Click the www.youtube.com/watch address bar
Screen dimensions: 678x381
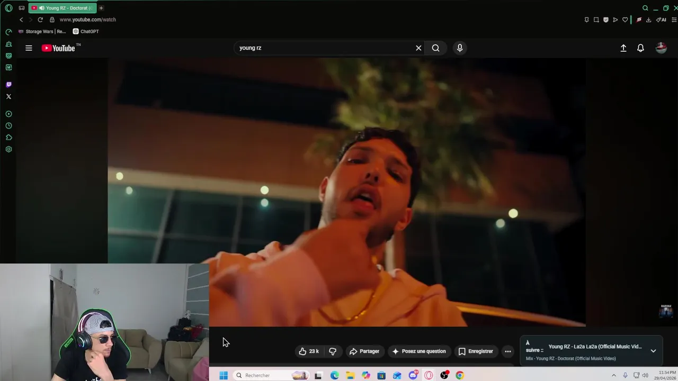[88, 20]
